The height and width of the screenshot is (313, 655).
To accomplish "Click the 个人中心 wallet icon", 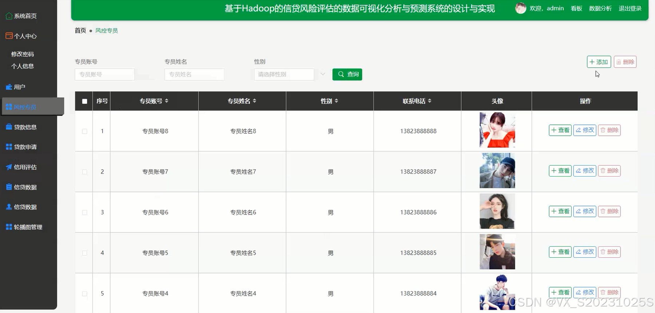I will click(9, 36).
